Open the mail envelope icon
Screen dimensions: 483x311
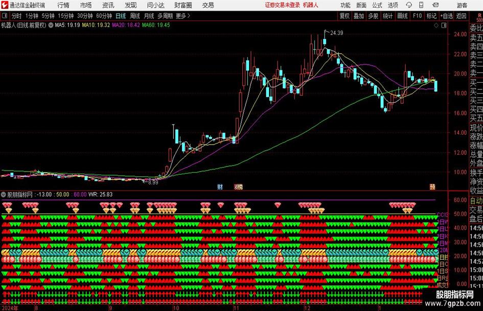click(x=435, y=5)
